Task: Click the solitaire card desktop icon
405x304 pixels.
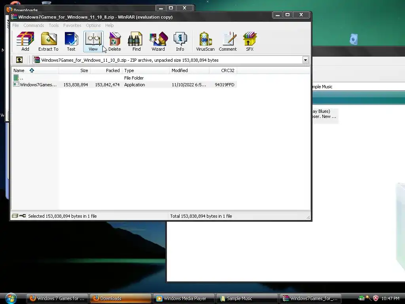Action: (354, 40)
